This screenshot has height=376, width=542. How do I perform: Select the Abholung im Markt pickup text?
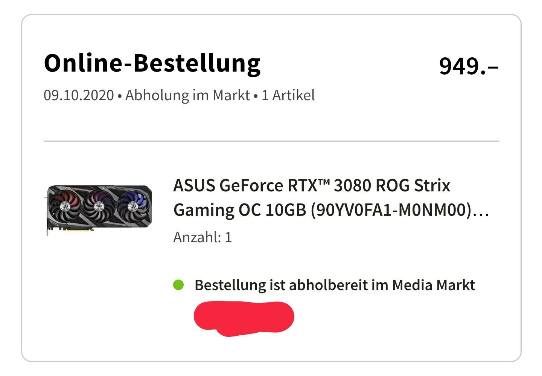point(187,95)
